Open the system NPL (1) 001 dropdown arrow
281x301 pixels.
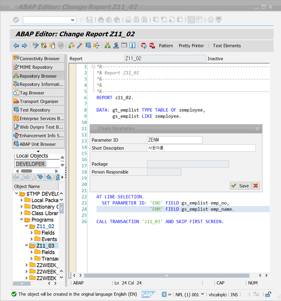pos(202,294)
